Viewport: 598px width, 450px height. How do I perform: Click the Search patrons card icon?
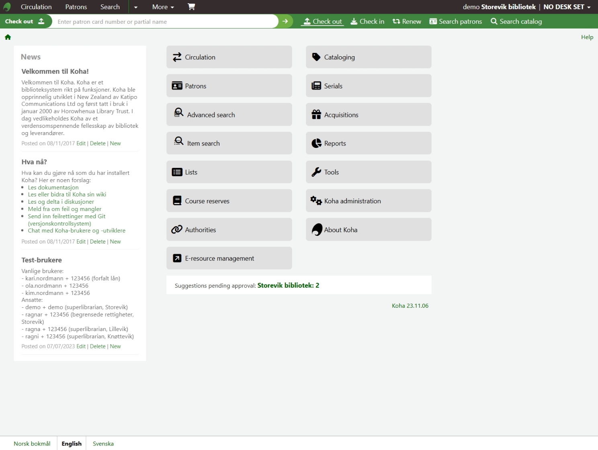pyautogui.click(x=433, y=21)
